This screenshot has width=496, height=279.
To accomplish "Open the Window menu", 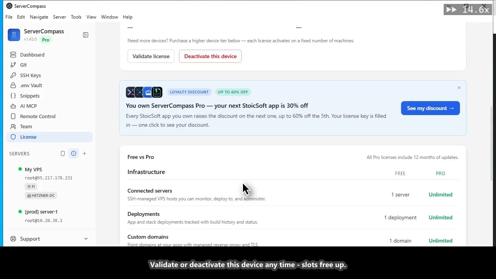I will click(110, 17).
